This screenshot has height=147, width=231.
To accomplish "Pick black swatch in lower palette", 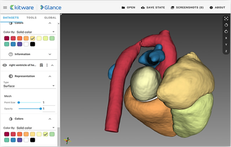I will (x=33, y=140).
